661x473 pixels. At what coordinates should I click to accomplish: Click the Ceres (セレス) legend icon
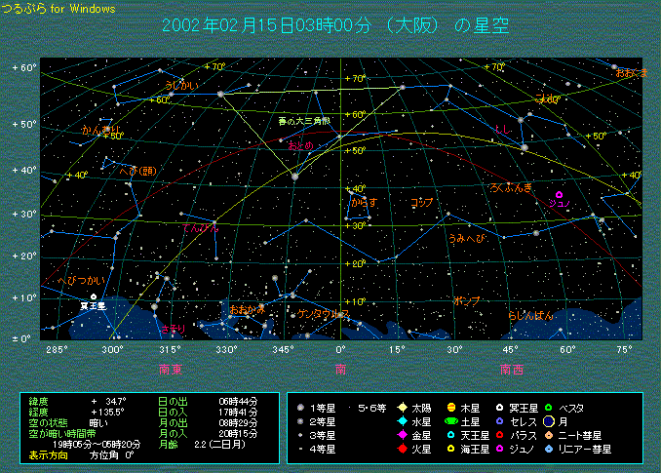[501, 421]
